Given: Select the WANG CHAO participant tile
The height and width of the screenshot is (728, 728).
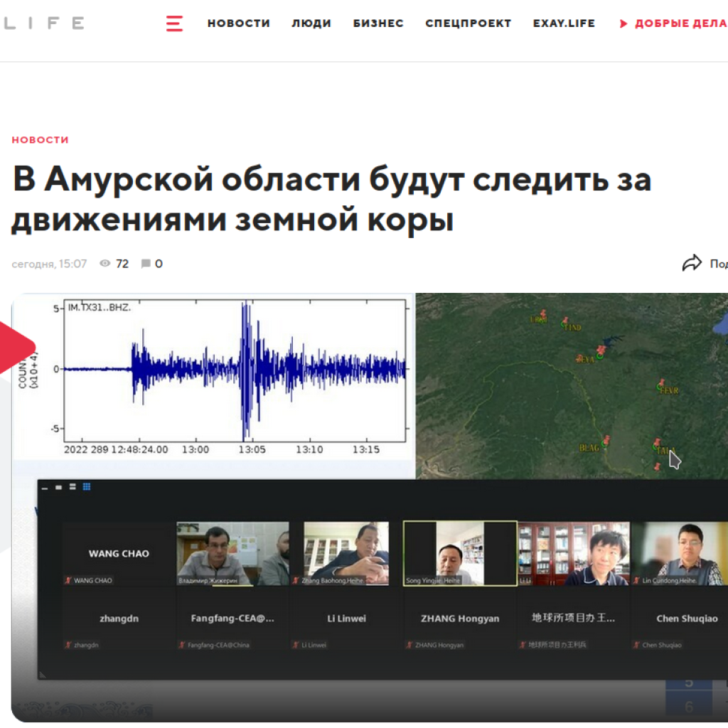Looking at the screenshot, I should (119, 554).
